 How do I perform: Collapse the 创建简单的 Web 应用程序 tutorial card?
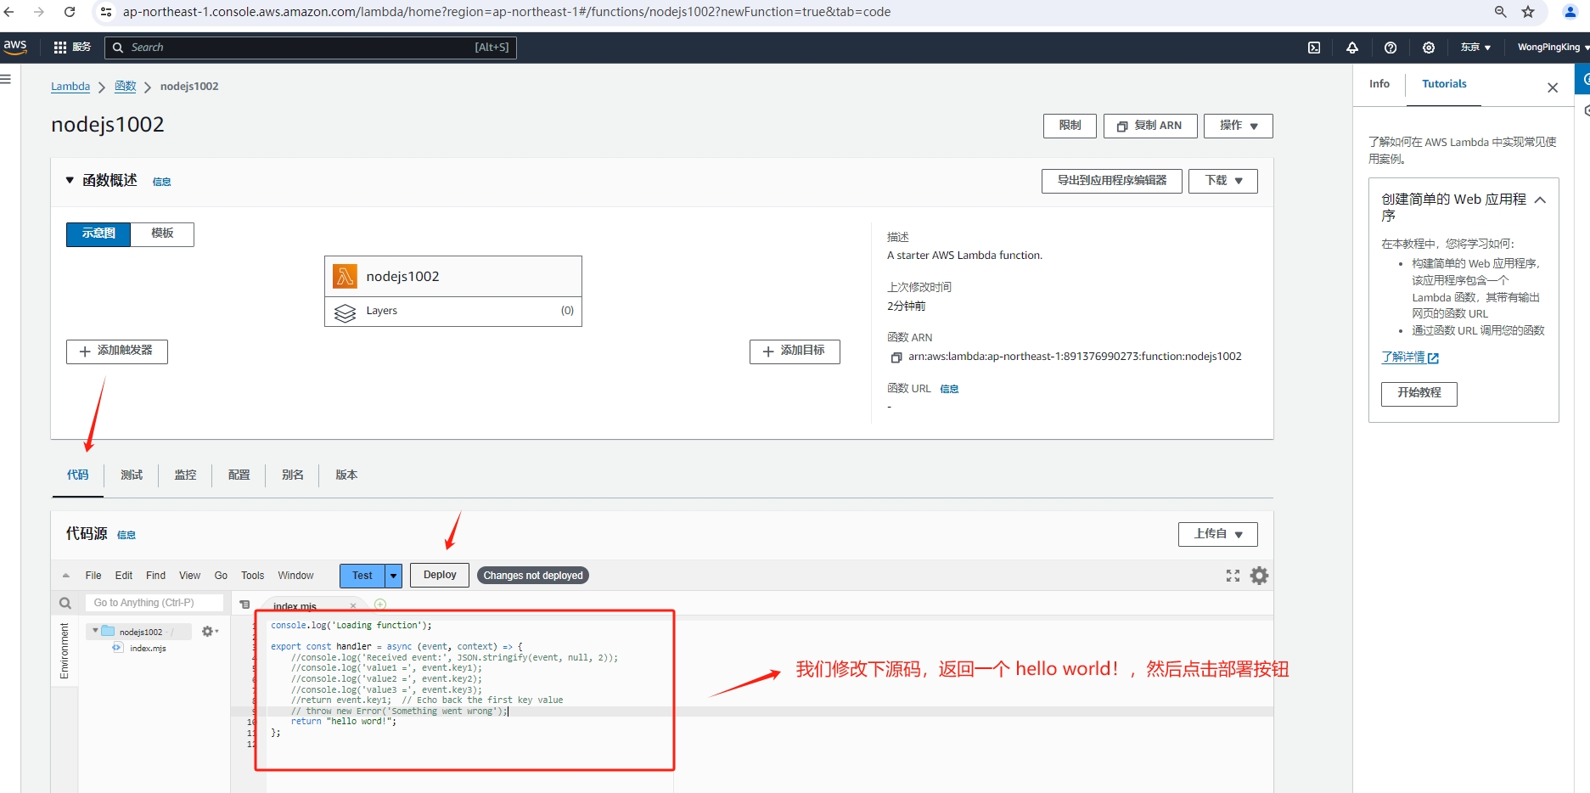[x=1541, y=200]
